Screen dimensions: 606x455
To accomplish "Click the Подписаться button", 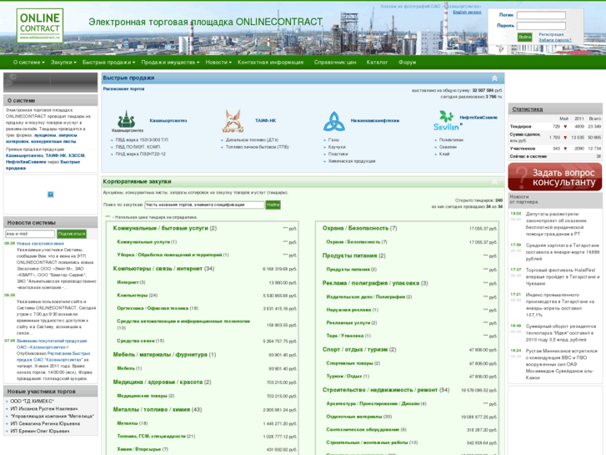I will (x=72, y=234).
